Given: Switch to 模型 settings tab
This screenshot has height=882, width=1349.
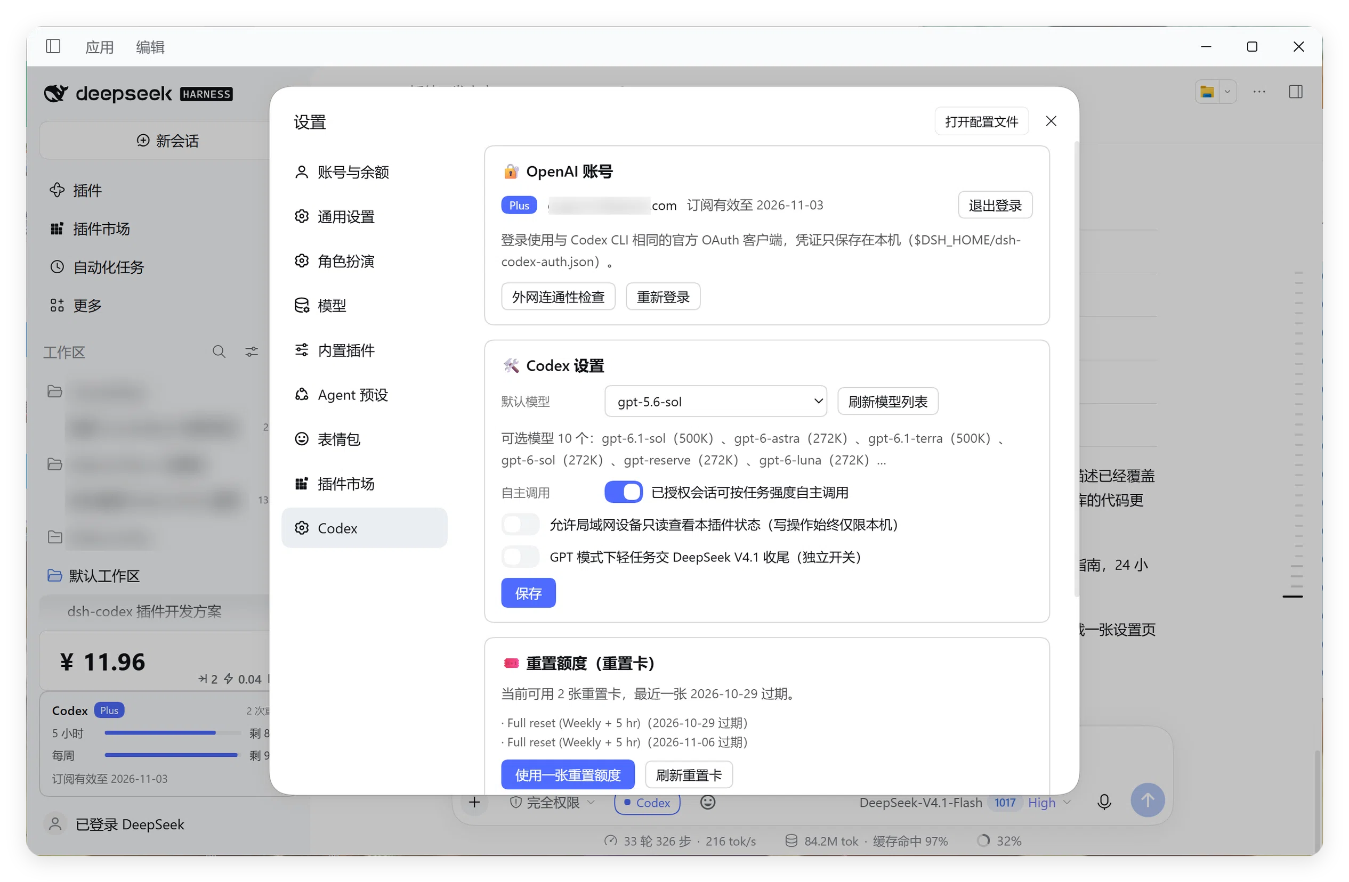Looking at the screenshot, I should pos(364,305).
